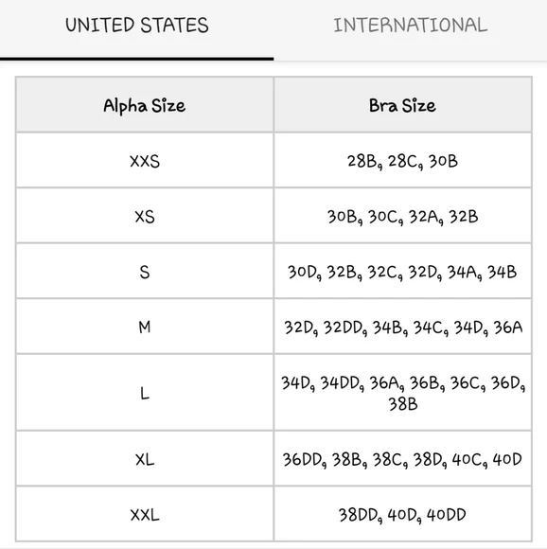Click bra sizes beginning with 32D, 32DD

point(402,328)
